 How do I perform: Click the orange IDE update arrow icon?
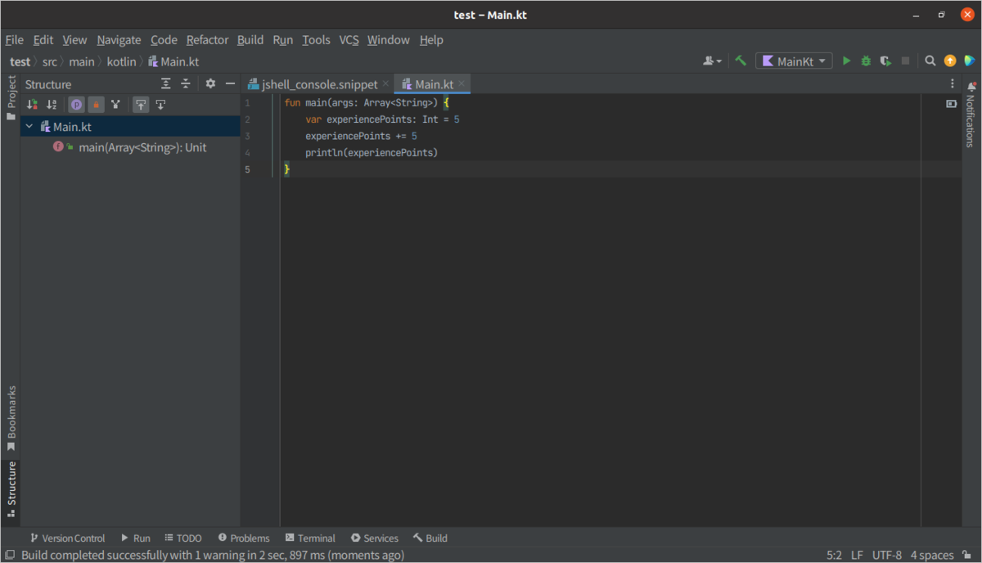[950, 61]
